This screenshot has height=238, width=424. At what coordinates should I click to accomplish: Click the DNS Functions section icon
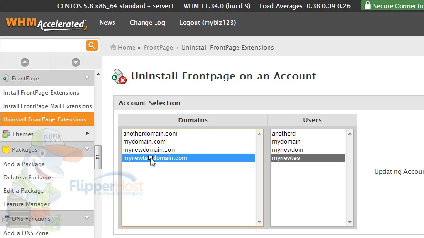coord(6,218)
